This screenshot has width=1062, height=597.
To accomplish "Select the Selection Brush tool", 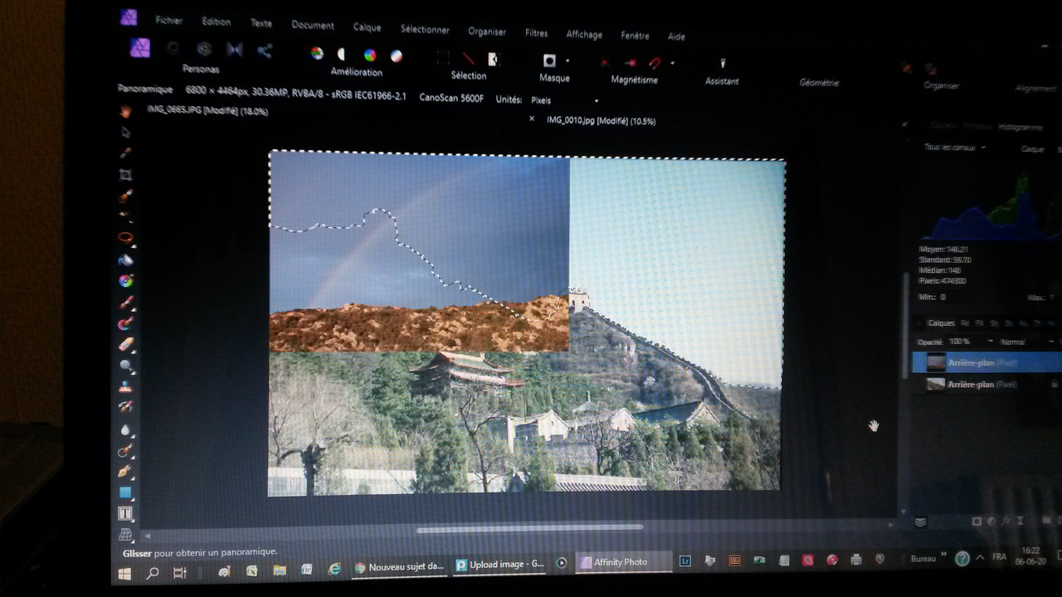I will point(125,196).
